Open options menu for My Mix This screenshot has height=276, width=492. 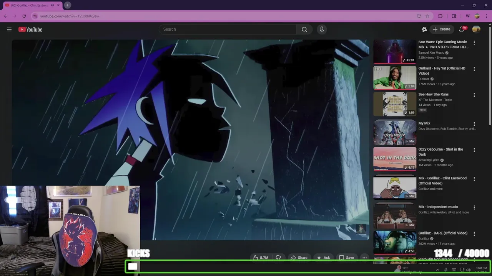474,124
